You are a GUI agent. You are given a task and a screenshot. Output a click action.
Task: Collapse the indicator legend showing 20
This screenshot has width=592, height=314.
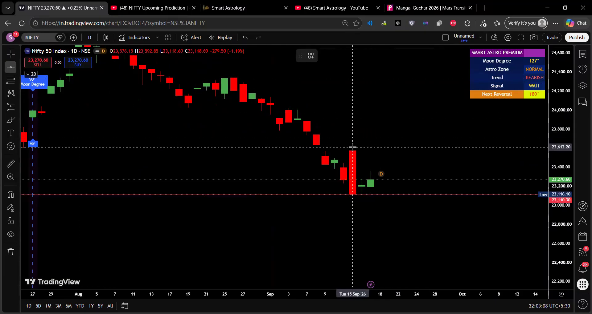click(x=31, y=74)
